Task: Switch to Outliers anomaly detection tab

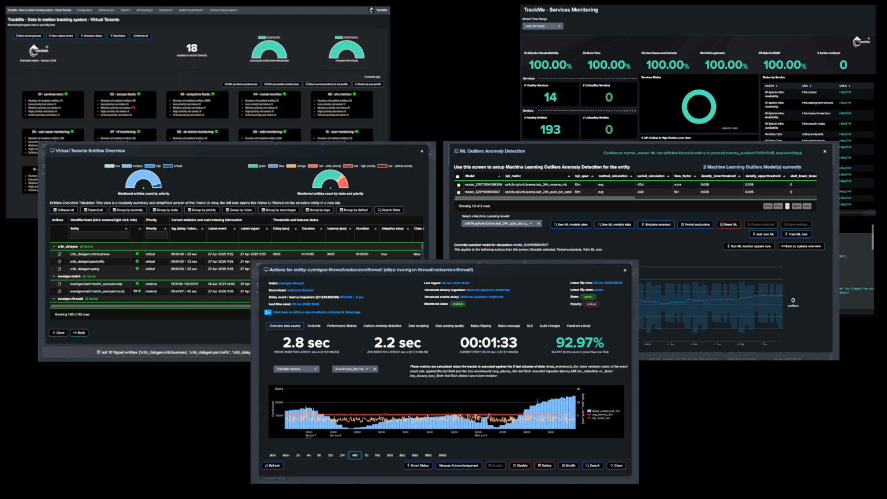Action: coord(382,326)
